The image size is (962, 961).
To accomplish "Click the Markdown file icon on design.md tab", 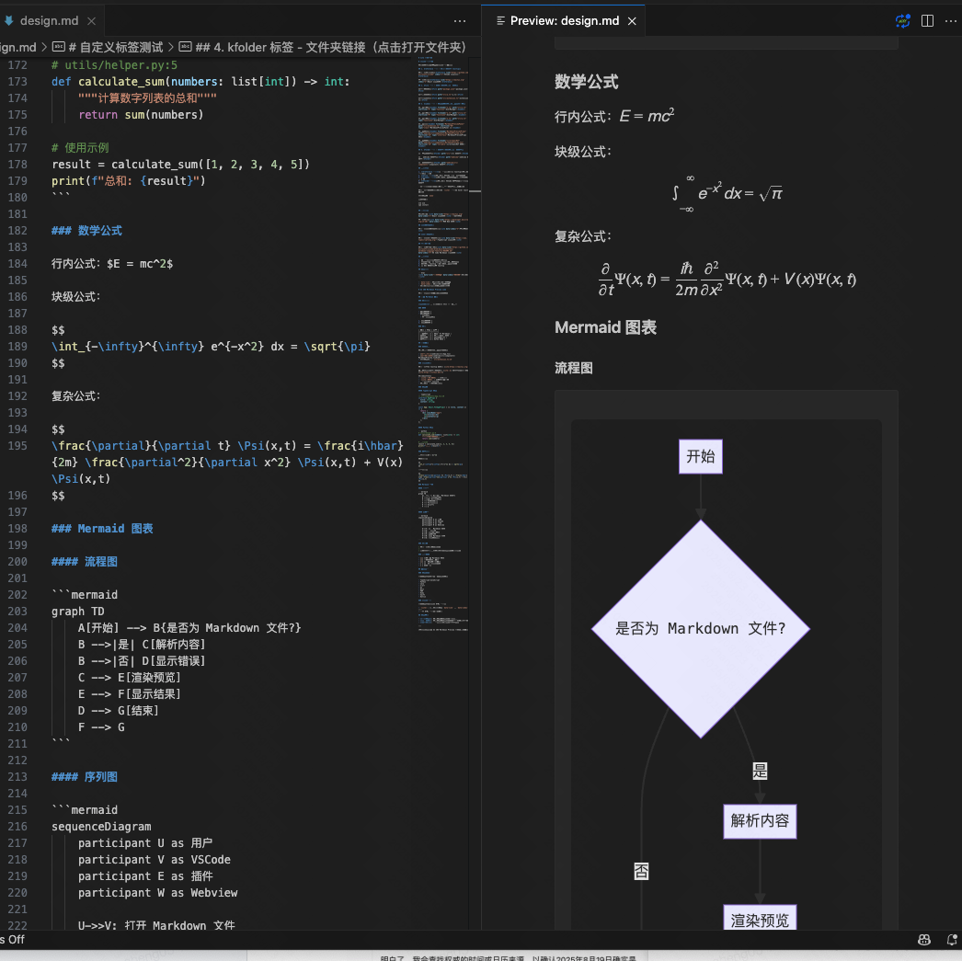I will tap(8, 21).
